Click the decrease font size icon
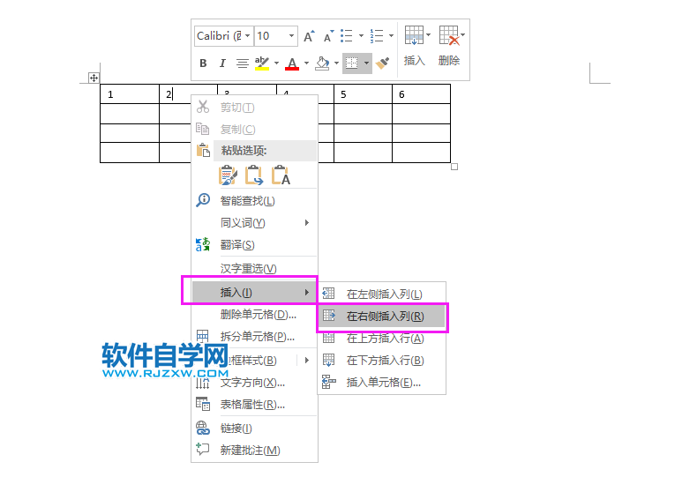The image size is (690, 477). click(329, 36)
